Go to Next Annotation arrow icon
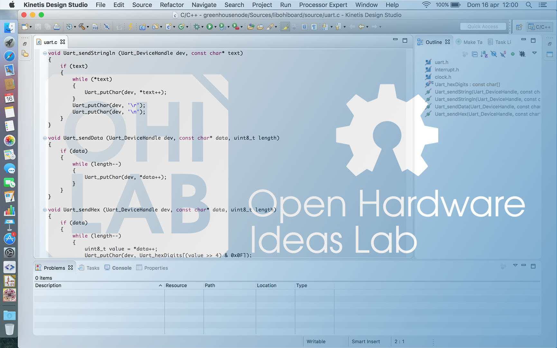 325,27
